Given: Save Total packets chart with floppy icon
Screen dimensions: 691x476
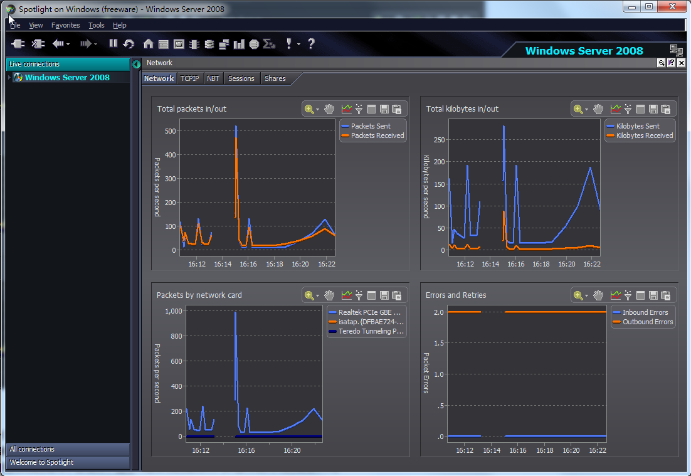Looking at the screenshot, I should point(384,109).
